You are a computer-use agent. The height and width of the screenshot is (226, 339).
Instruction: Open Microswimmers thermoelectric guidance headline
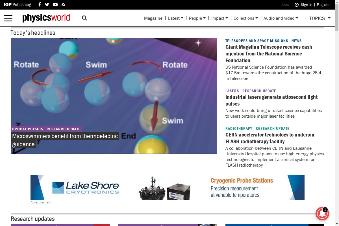(x=65, y=140)
